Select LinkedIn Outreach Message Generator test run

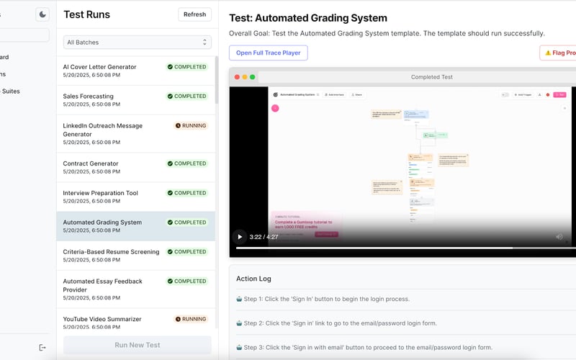[136, 134]
